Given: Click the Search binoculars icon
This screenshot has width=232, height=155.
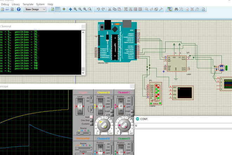Looking at the screenshot, I should pyautogui.click(x=176, y=9).
